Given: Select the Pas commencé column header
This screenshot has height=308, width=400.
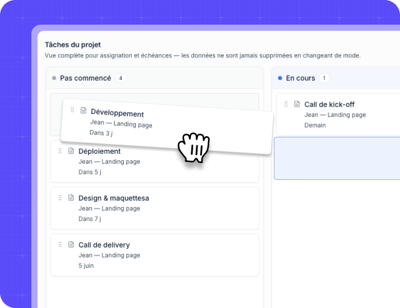Looking at the screenshot, I should 154,78.
